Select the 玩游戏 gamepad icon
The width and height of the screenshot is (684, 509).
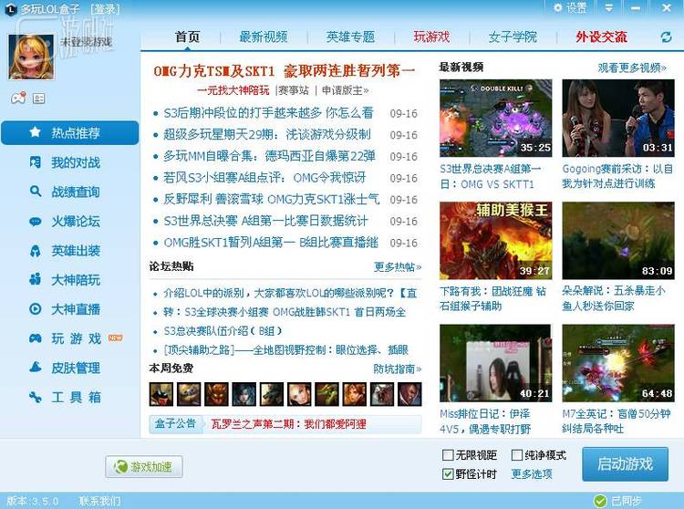coord(35,338)
